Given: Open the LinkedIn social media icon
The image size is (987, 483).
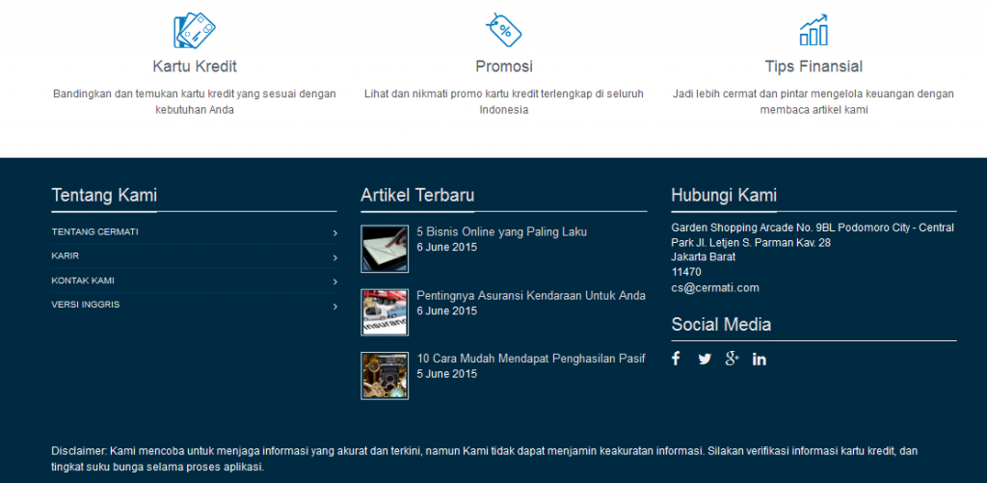Looking at the screenshot, I should (760, 359).
